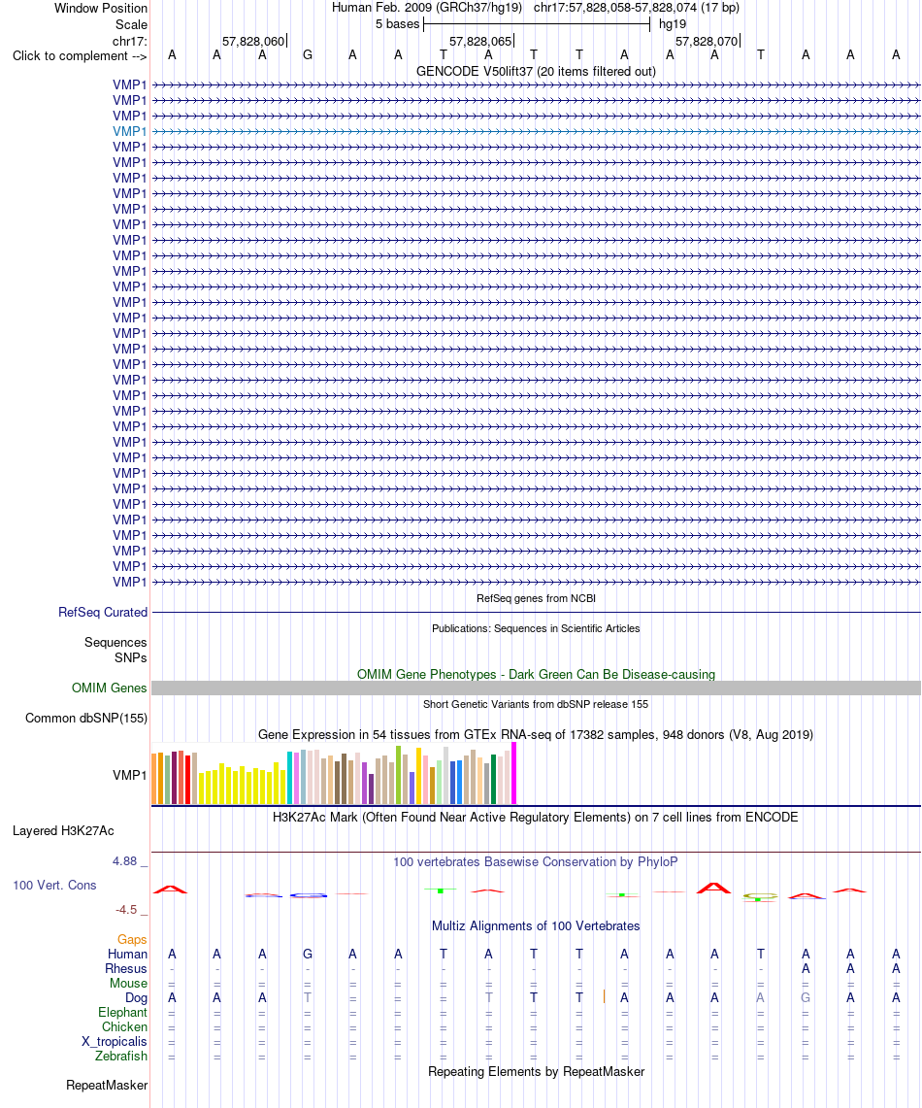Viewport: 922px width, 1108px height.
Task: Click the 'OMIM Genes' label
Action: pyautogui.click(x=110, y=688)
